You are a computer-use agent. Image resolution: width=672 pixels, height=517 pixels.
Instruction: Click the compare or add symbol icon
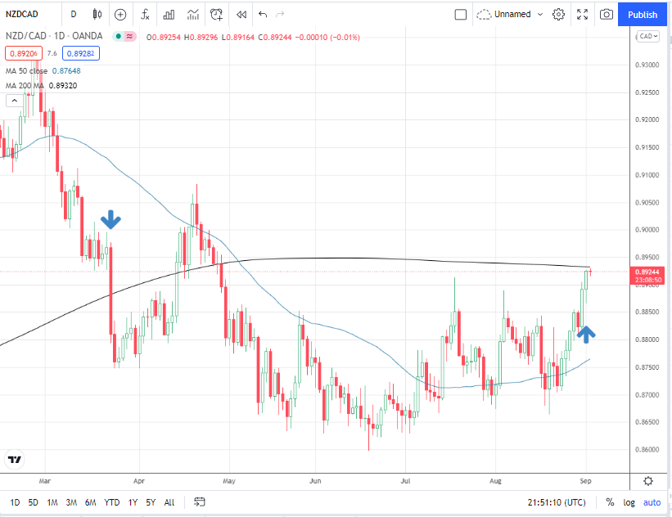click(120, 14)
